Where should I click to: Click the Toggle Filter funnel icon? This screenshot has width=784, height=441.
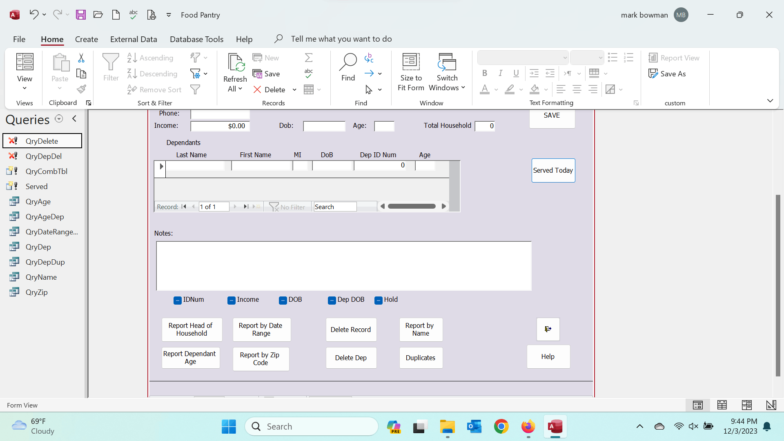pos(195,89)
